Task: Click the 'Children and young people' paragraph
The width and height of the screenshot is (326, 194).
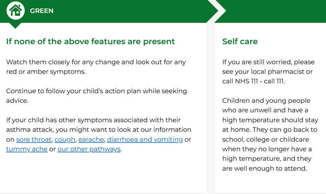Action: pyautogui.click(x=266, y=101)
